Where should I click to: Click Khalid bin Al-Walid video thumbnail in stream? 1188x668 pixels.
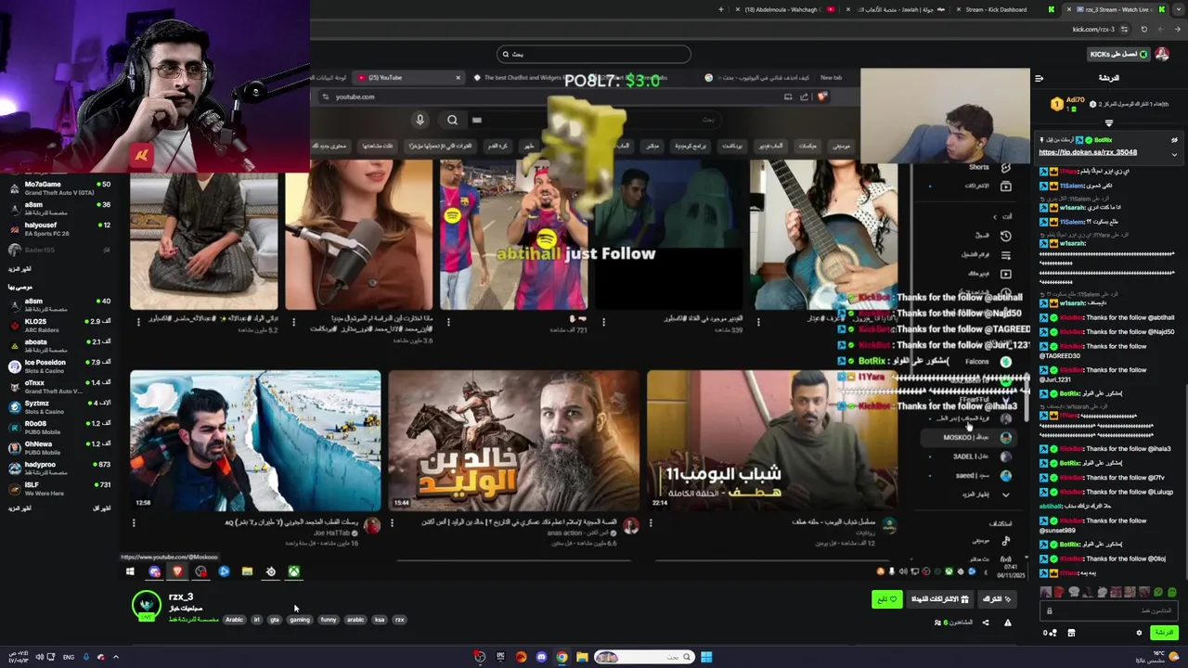[514, 441]
